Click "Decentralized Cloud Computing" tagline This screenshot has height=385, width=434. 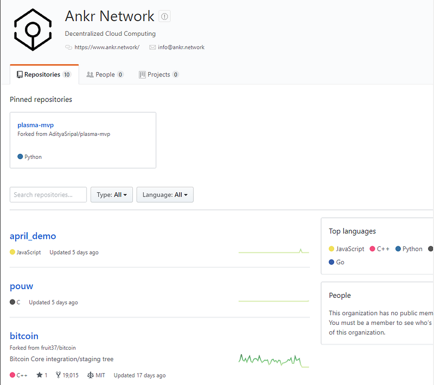pos(110,34)
